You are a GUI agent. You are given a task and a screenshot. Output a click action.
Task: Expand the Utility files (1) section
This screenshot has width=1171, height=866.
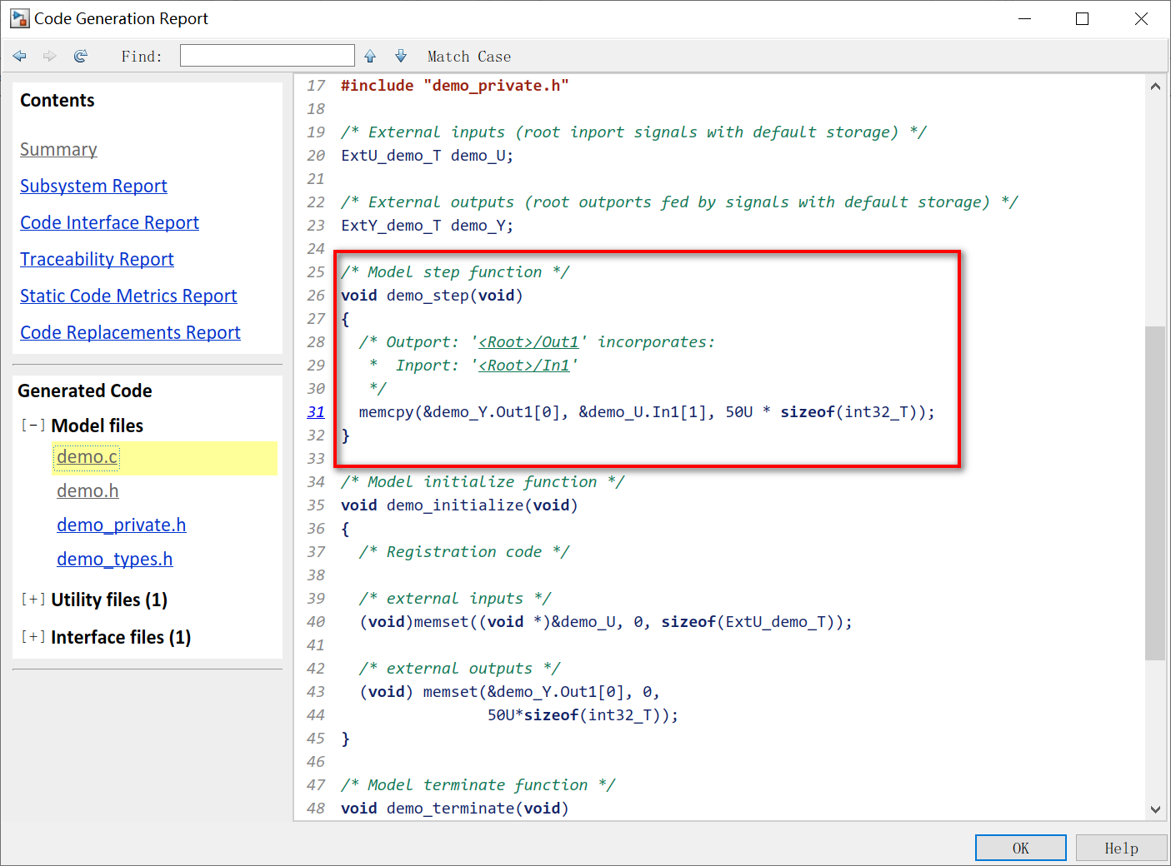(x=33, y=600)
